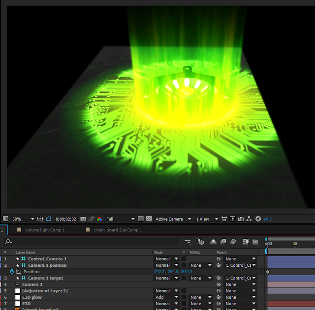Open the Show Channel RGB icon

point(99,219)
